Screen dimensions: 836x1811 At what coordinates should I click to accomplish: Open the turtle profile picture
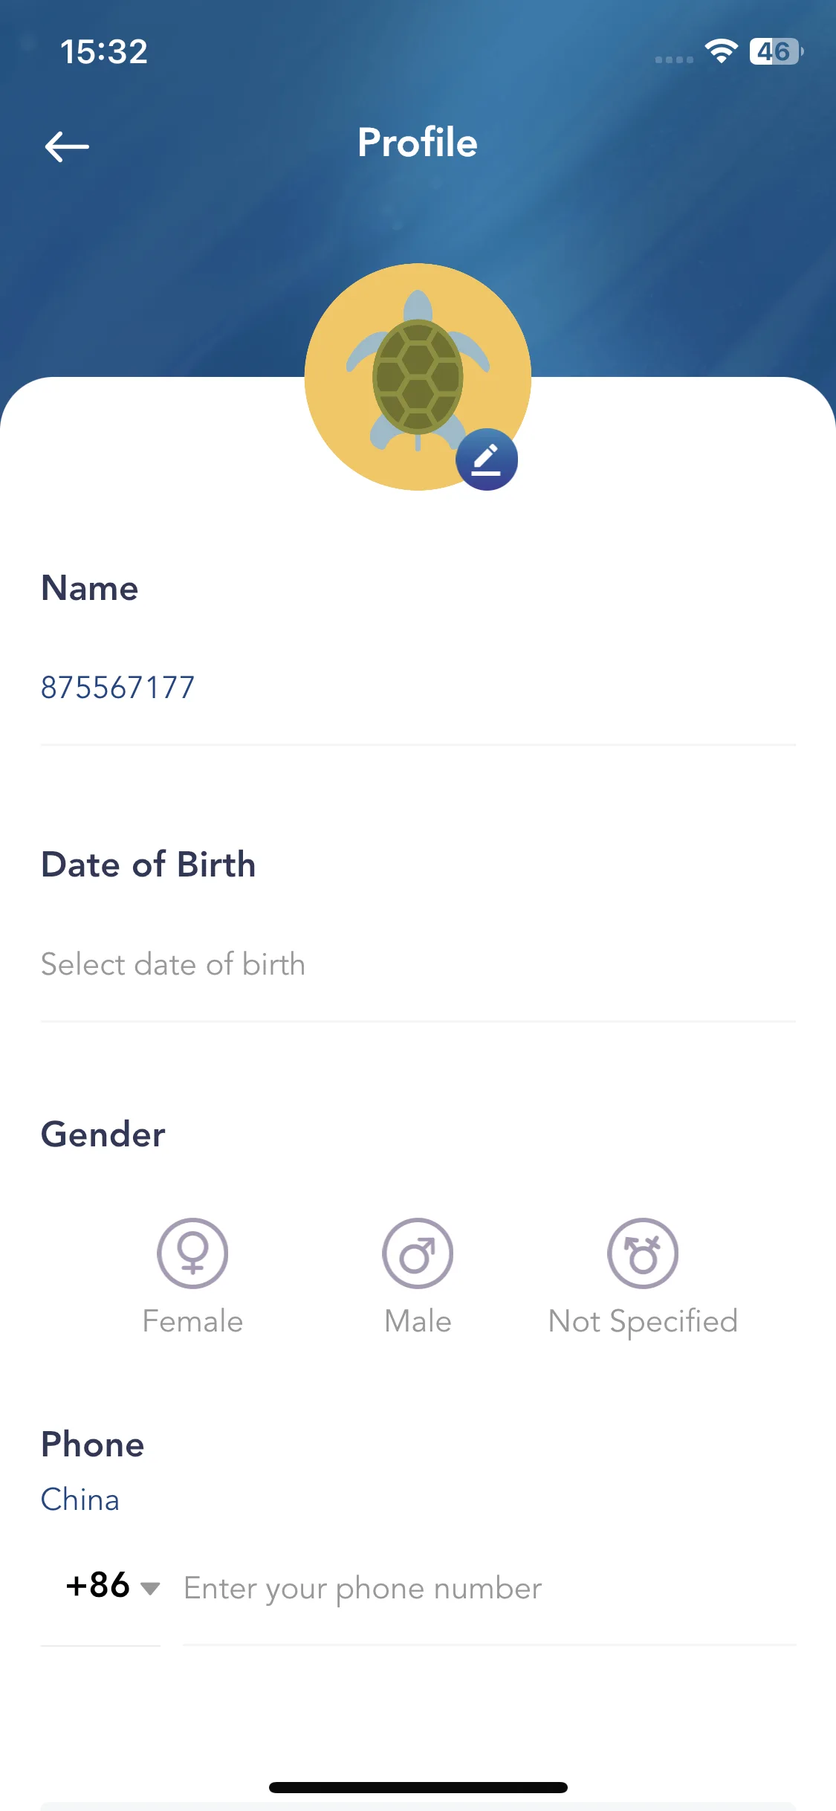pyautogui.click(x=418, y=377)
